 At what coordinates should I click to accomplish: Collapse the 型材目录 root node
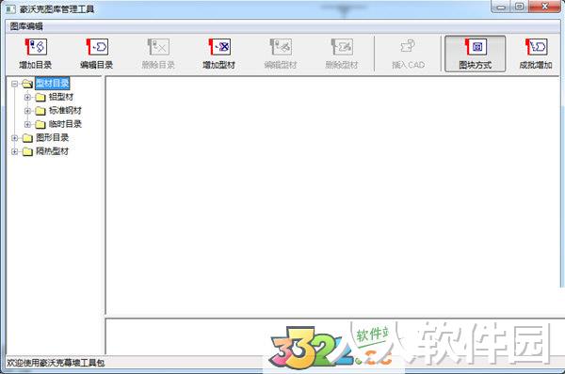(14, 84)
